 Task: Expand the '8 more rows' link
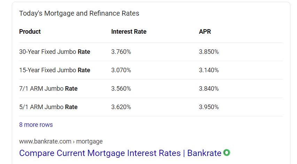coord(36,125)
